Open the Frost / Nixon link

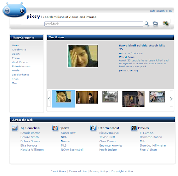[148, 150]
